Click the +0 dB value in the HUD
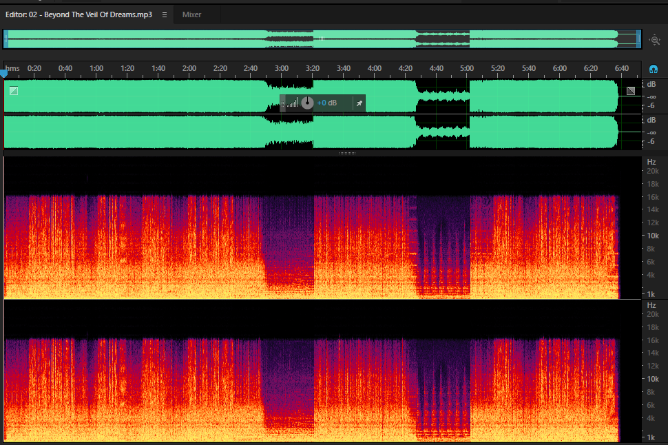This screenshot has width=668, height=445. [326, 103]
